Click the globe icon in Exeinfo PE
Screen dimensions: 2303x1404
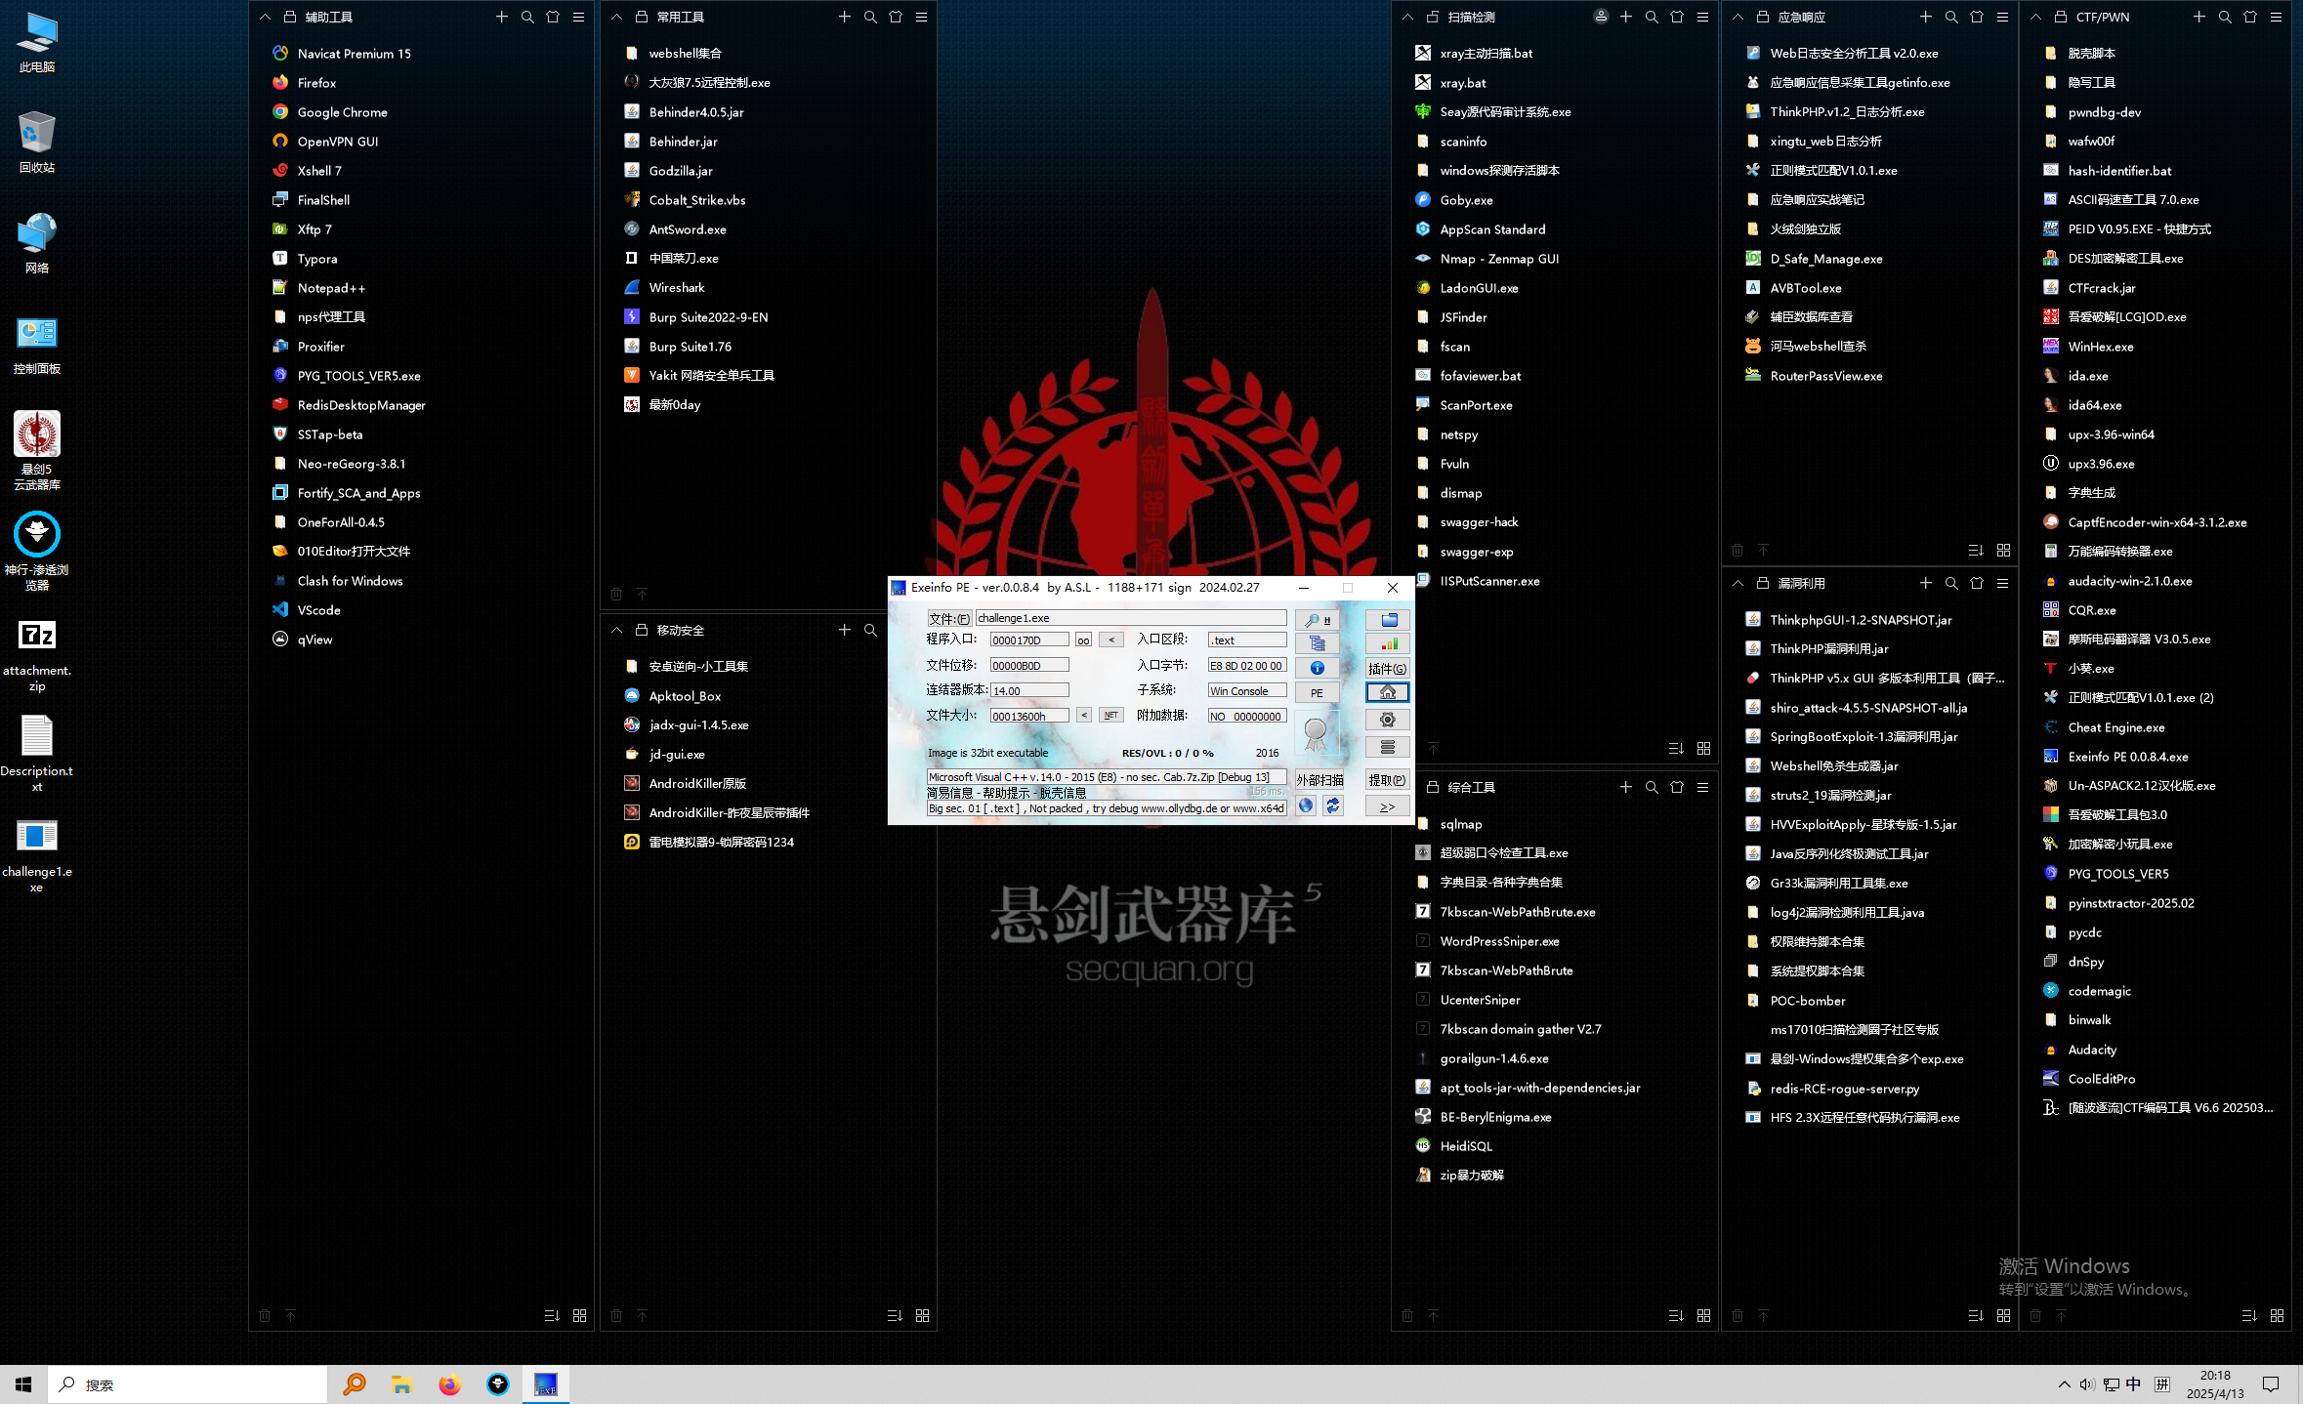point(1306,805)
